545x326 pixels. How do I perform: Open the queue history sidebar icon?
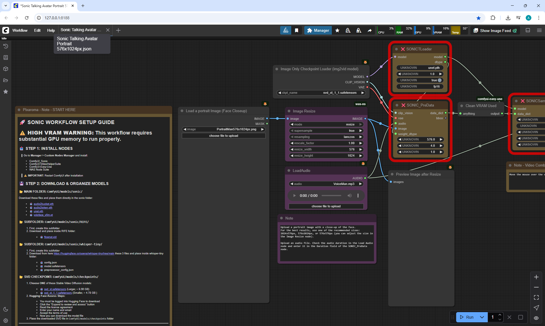(5, 46)
